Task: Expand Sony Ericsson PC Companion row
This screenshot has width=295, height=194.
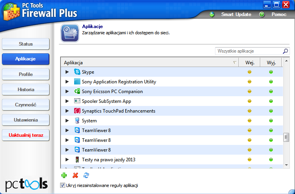Action: (67, 92)
